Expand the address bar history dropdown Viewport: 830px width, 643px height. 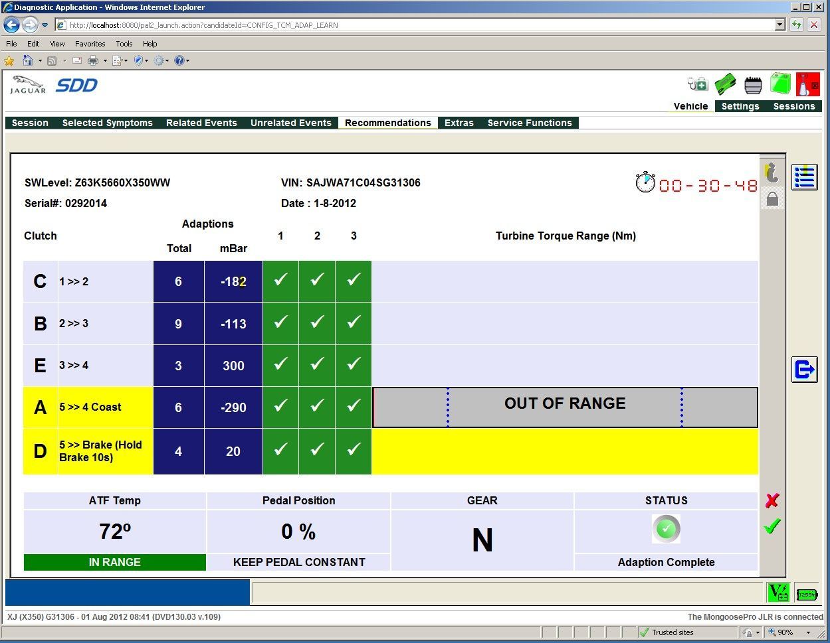780,25
